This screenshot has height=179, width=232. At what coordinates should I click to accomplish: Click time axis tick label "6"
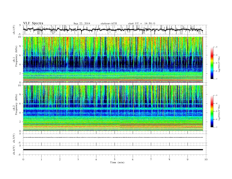(x=133, y=159)
